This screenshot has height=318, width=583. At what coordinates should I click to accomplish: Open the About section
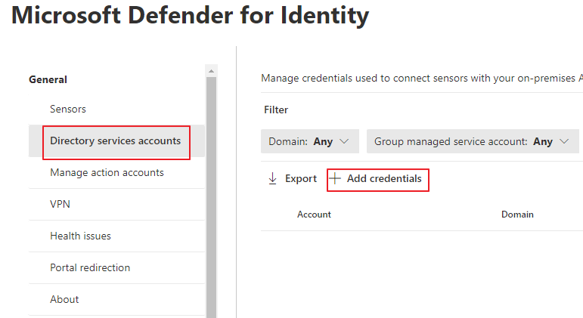[116, 299]
